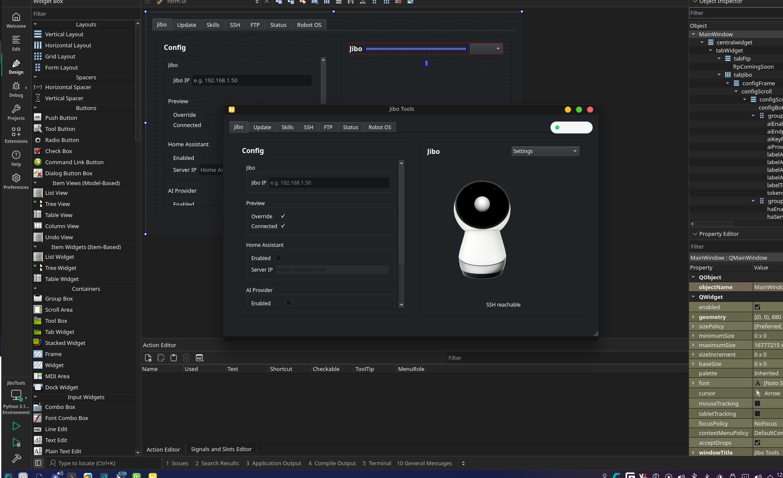783x478 pixels.
Task: Open the Signals and Slots Editor tab
Action: [x=221, y=449]
